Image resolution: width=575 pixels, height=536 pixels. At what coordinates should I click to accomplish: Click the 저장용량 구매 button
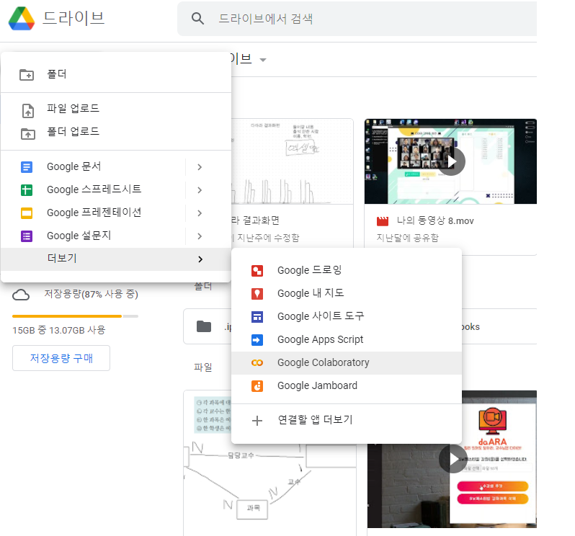(x=61, y=358)
